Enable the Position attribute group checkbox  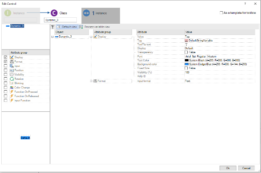coord(6,70)
